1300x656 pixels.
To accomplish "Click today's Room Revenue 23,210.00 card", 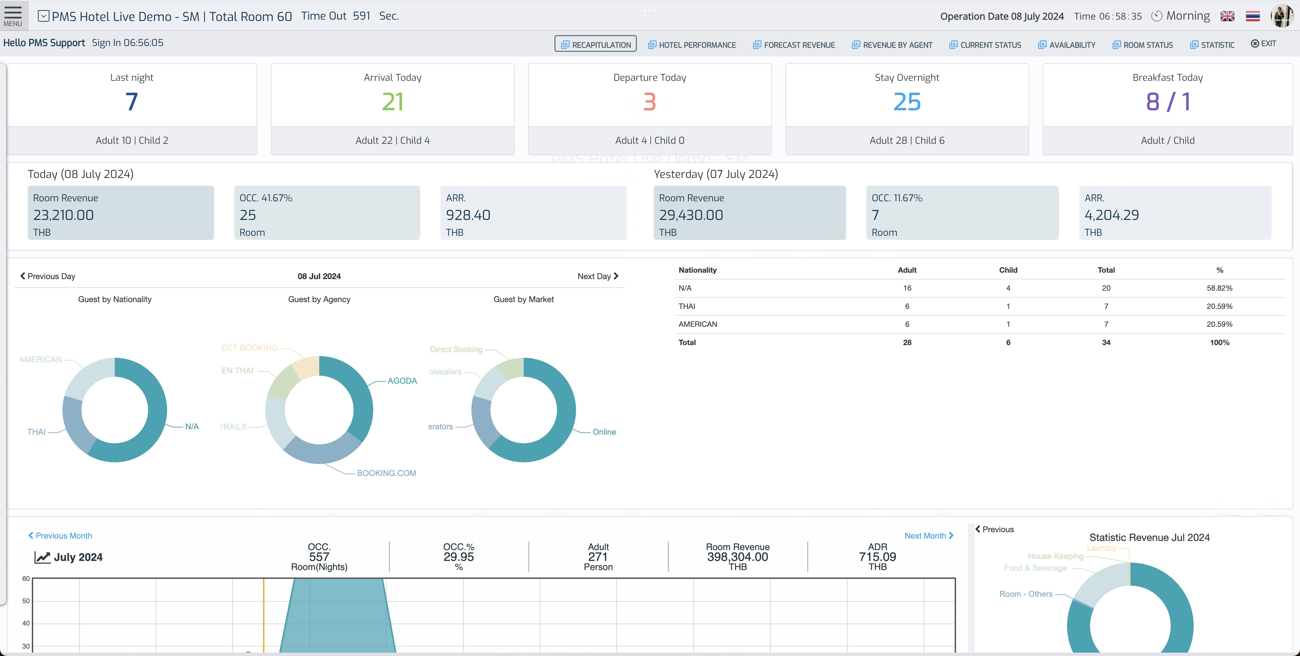I will pos(121,213).
